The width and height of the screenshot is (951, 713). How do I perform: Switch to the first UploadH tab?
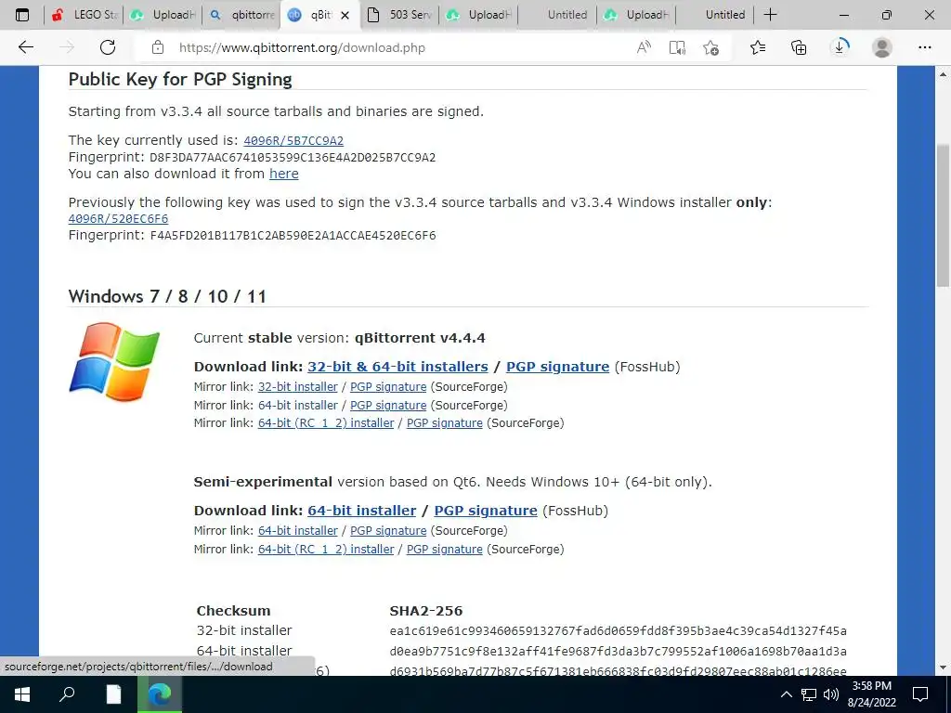pyautogui.click(x=163, y=15)
